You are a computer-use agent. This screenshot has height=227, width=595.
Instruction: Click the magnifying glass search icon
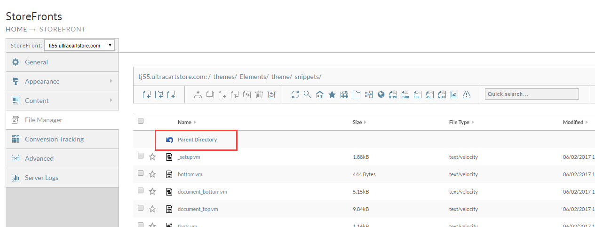(x=308, y=94)
